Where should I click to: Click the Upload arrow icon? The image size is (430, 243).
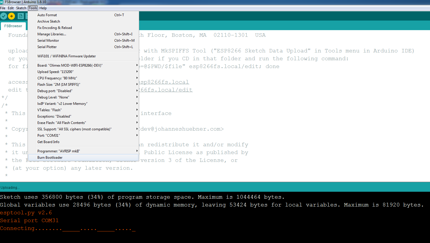[12, 16]
